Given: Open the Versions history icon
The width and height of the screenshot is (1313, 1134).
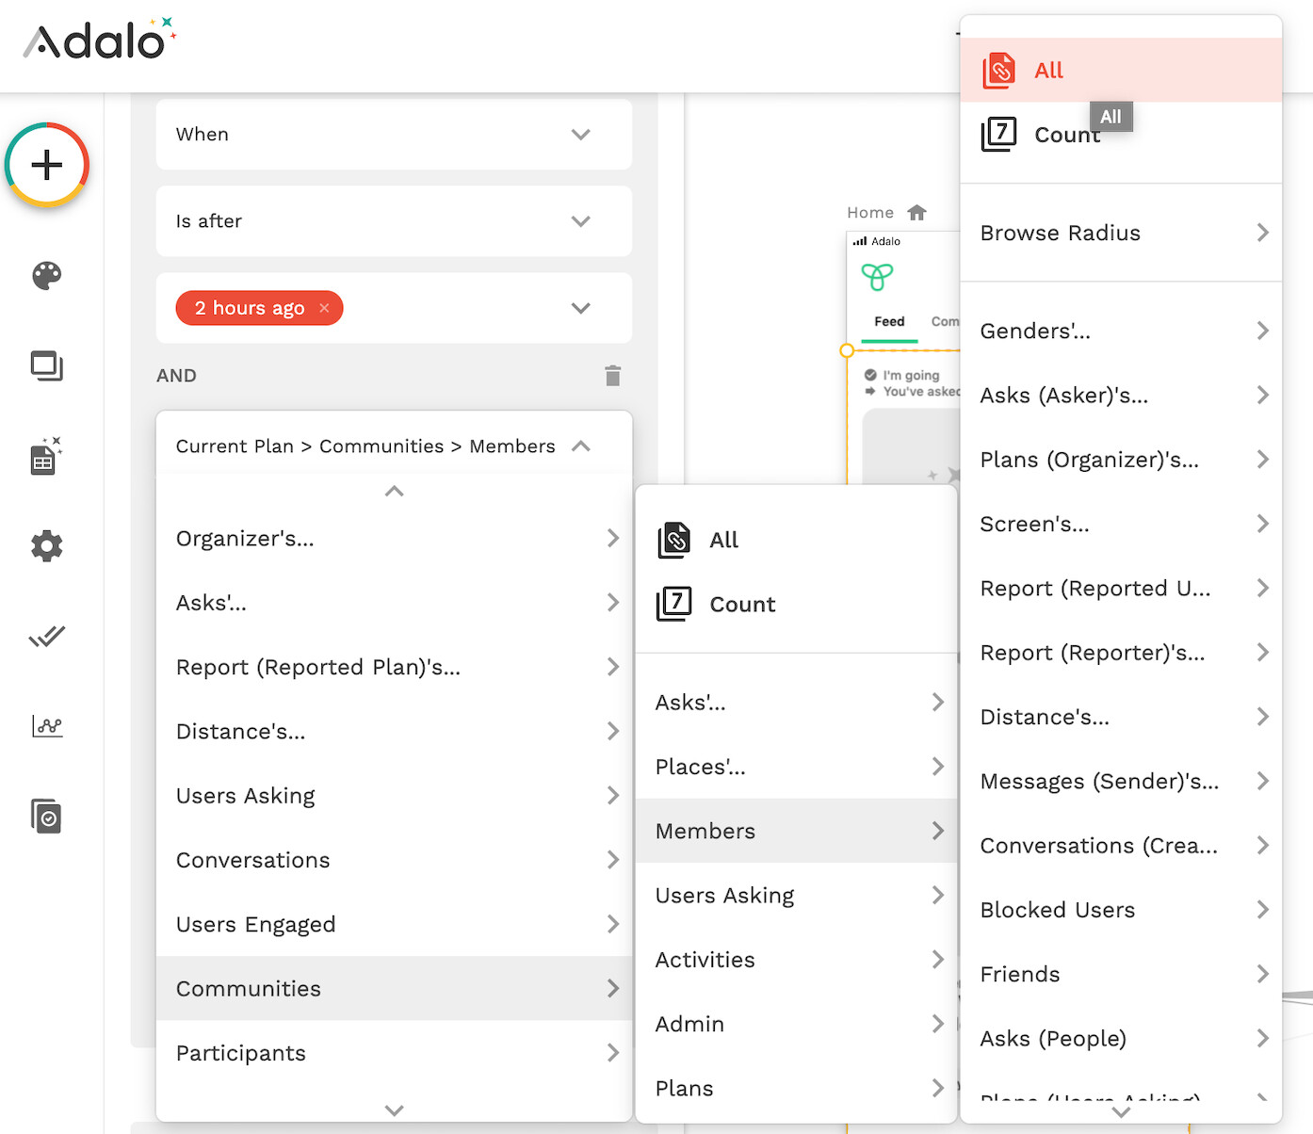Looking at the screenshot, I should 46,817.
